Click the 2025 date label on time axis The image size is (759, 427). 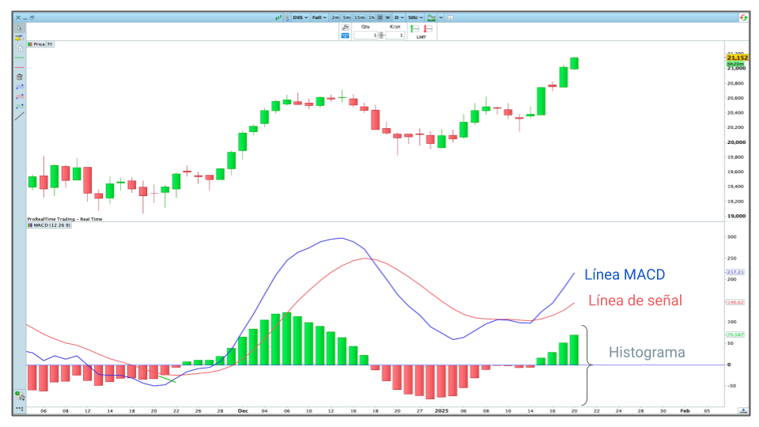click(x=441, y=410)
